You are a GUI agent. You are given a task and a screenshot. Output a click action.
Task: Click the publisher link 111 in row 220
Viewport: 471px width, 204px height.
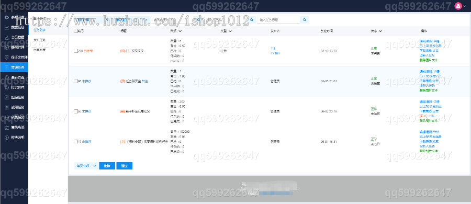273,48
